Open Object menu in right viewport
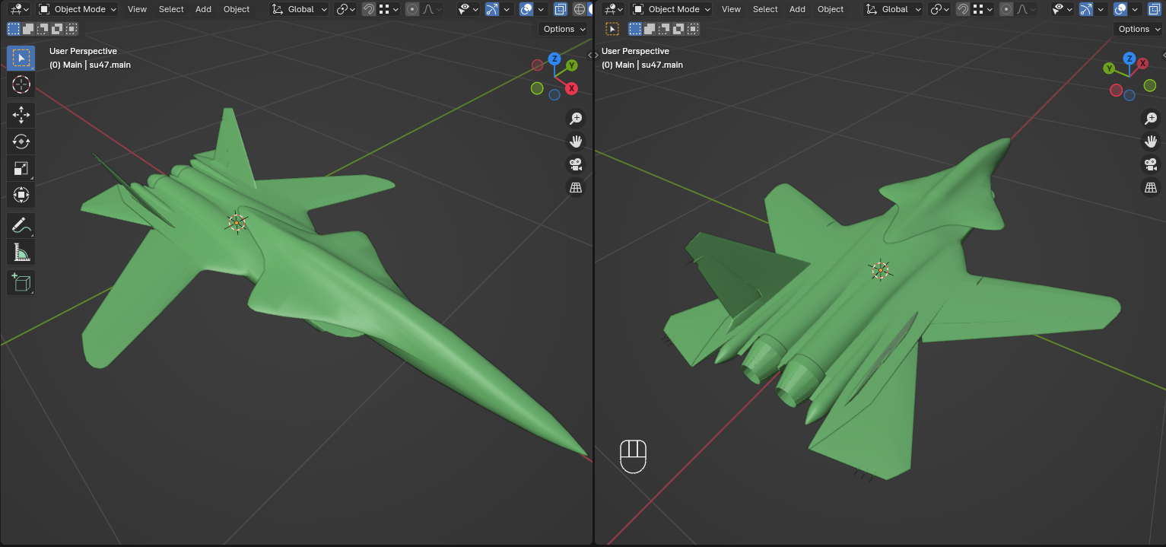The height and width of the screenshot is (547, 1166). [831, 9]
